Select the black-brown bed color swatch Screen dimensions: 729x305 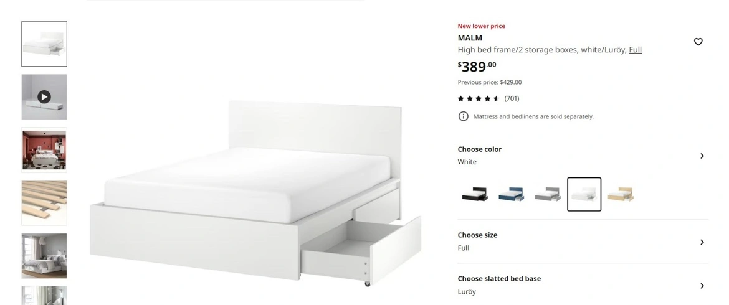[475, 194]
